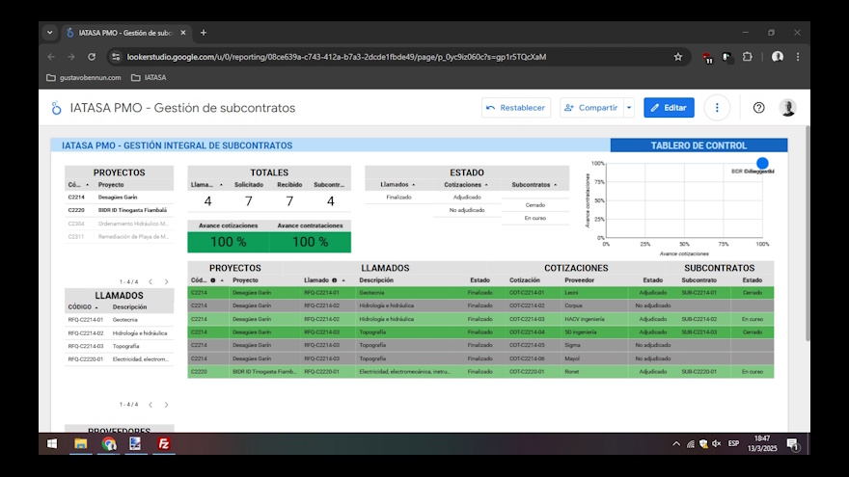Click the blue data point on the chart
The height and width of the screenshot is (477, 849).
tap(762, 164)
